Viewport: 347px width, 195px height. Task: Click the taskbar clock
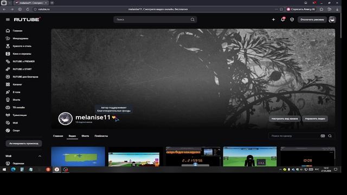[326, 170]
